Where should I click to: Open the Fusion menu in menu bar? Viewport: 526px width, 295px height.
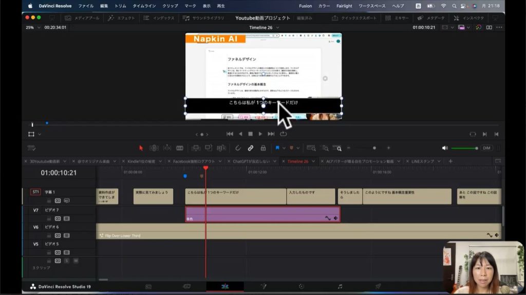(x=305, y=6)
